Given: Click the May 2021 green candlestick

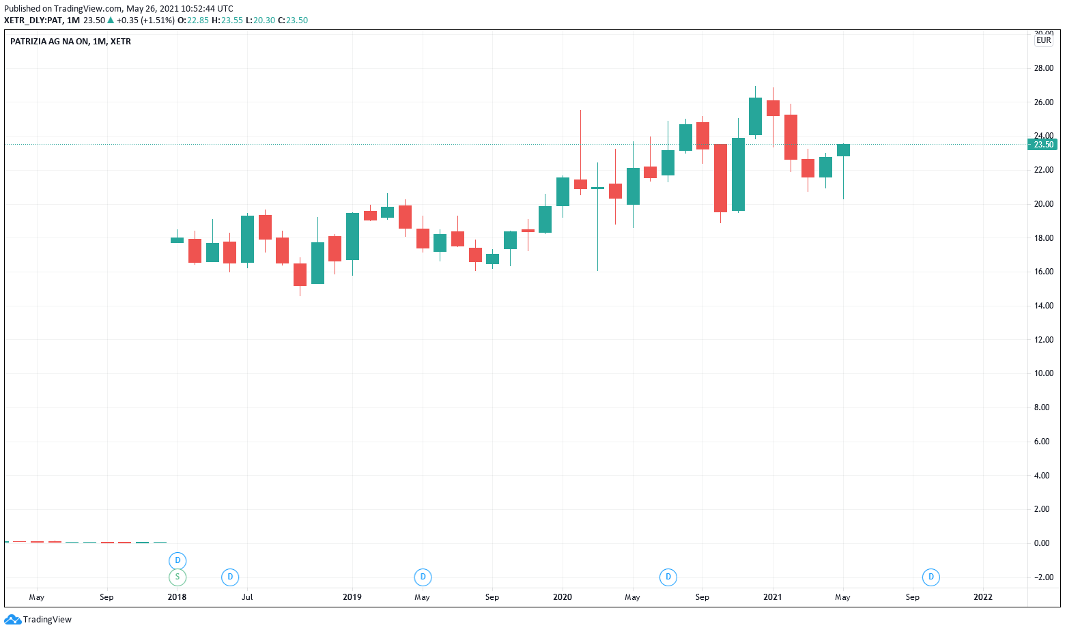Looking at the screenshot, I should (843, 150).
